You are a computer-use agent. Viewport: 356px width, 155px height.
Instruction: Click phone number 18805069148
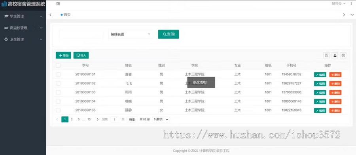click(291, 101)
